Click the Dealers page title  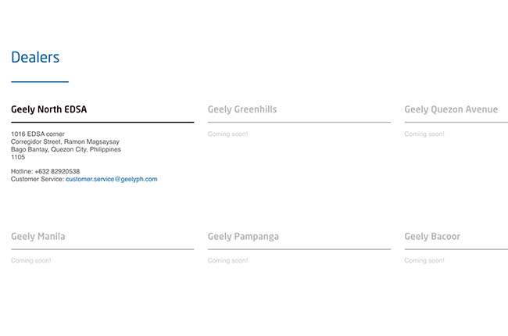[x=35, y=57]
